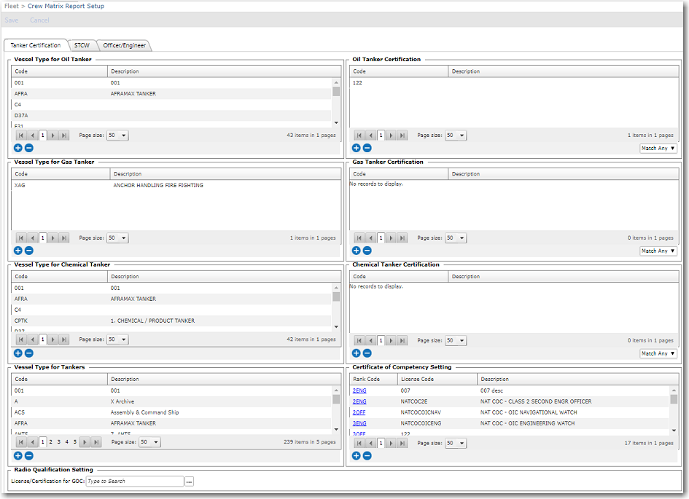689x499 pixels.
Task: Add a vessel type for Oil Tanker
Action: [x=18, y=148]
